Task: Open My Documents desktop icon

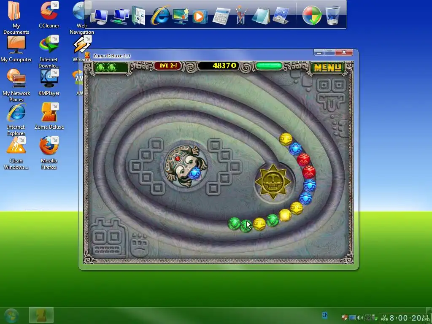Action: tap(16, 17)
